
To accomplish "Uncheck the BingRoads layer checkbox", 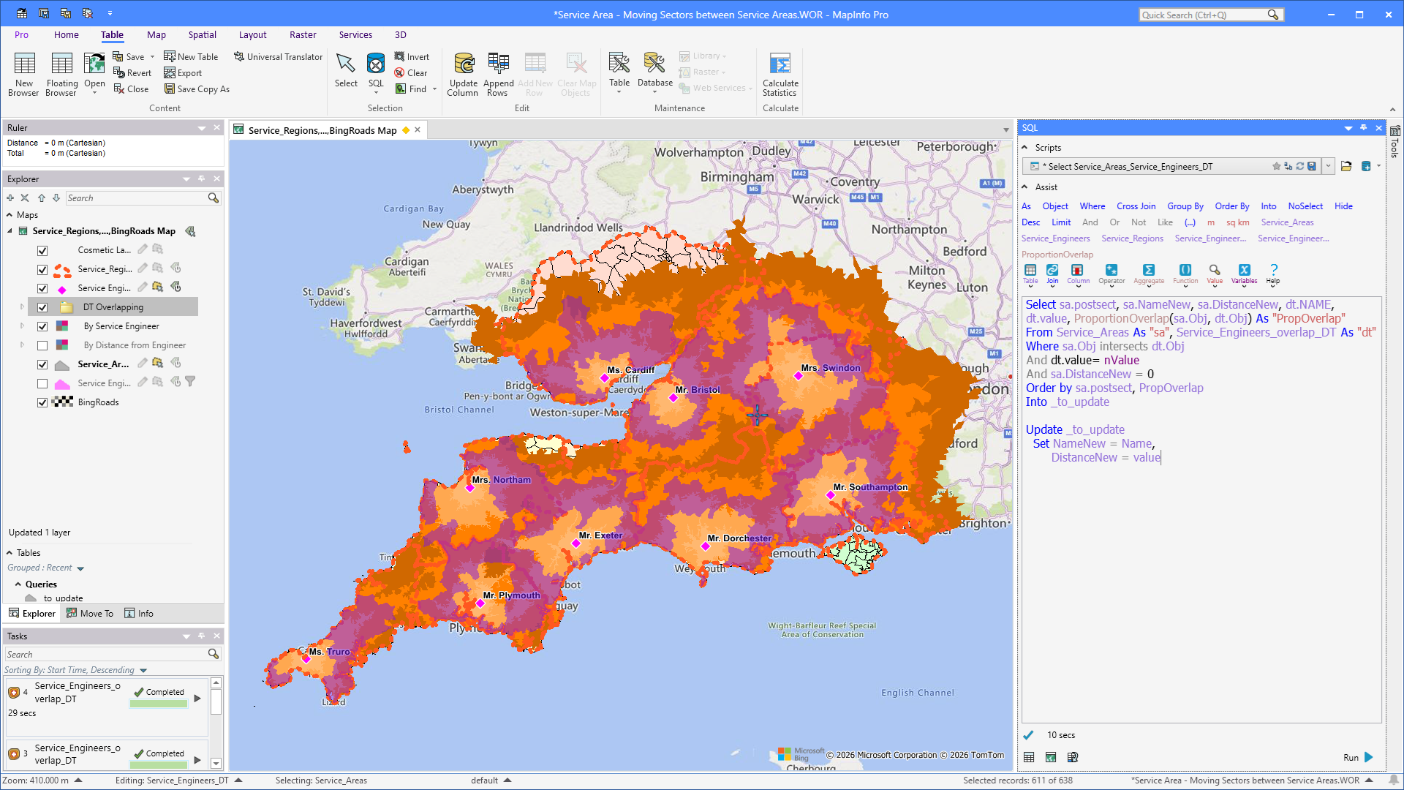I will click(x=42, y=402).
